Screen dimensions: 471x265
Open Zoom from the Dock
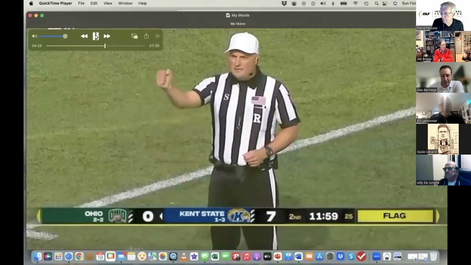[376, 257]
